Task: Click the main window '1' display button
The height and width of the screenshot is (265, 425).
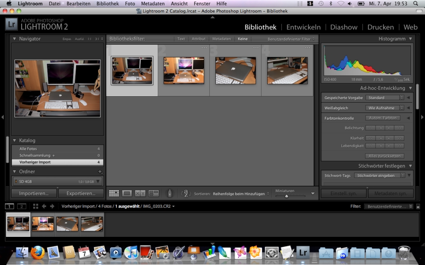Action: (x=10, y=206)
